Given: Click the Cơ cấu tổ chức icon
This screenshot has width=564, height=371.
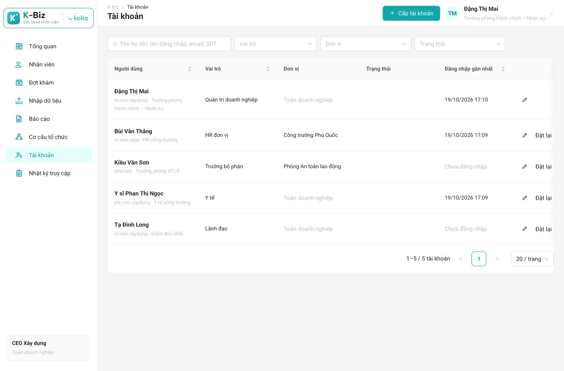Looking at the screenshot, I should 19,137.
